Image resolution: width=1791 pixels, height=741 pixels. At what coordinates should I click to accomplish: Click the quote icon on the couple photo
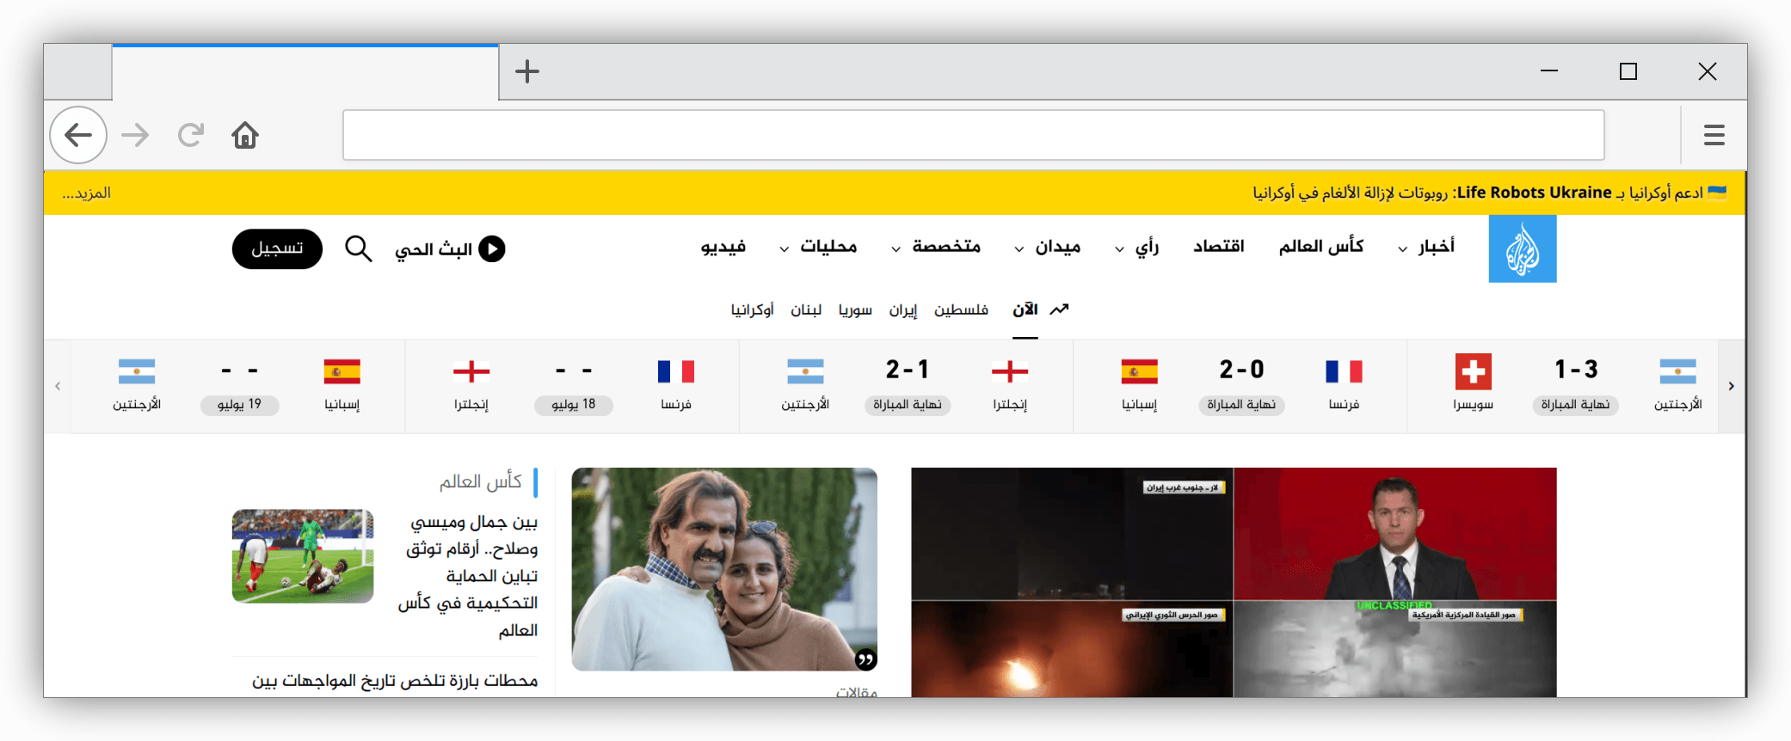click(x=865, y=659)
